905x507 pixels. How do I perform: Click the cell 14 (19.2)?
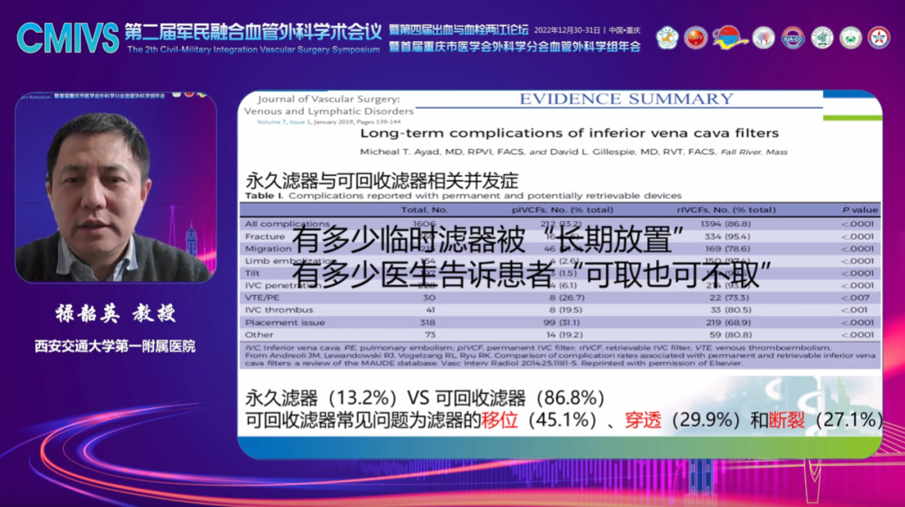point(565,335)
